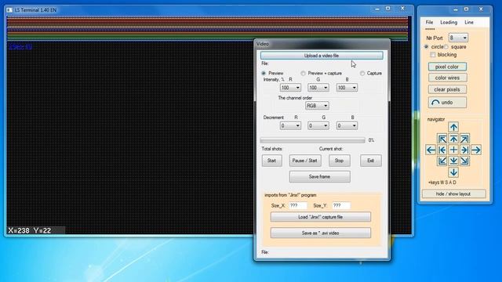Click the undo button with curved arrow
The width and height of the screenshot is (502, 282).
coord(447,103)
